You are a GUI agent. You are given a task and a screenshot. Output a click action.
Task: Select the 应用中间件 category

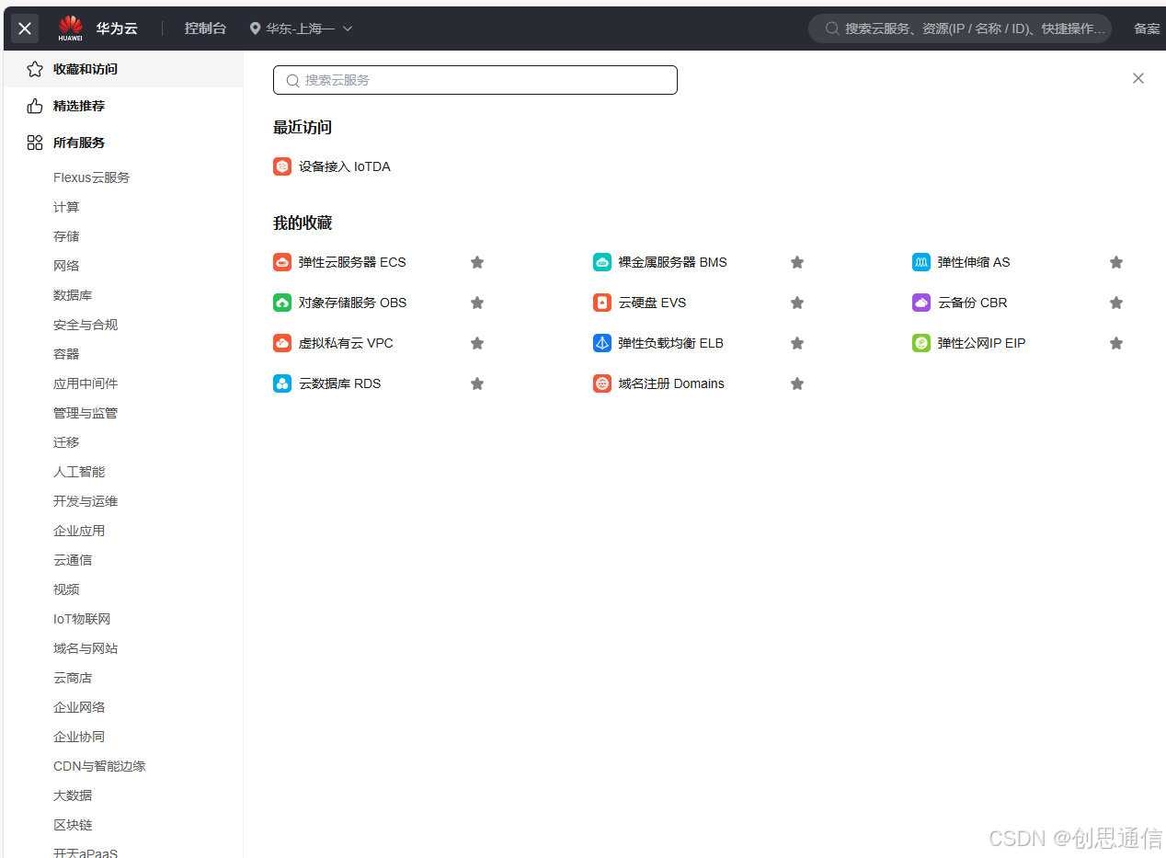coord(86,383)
